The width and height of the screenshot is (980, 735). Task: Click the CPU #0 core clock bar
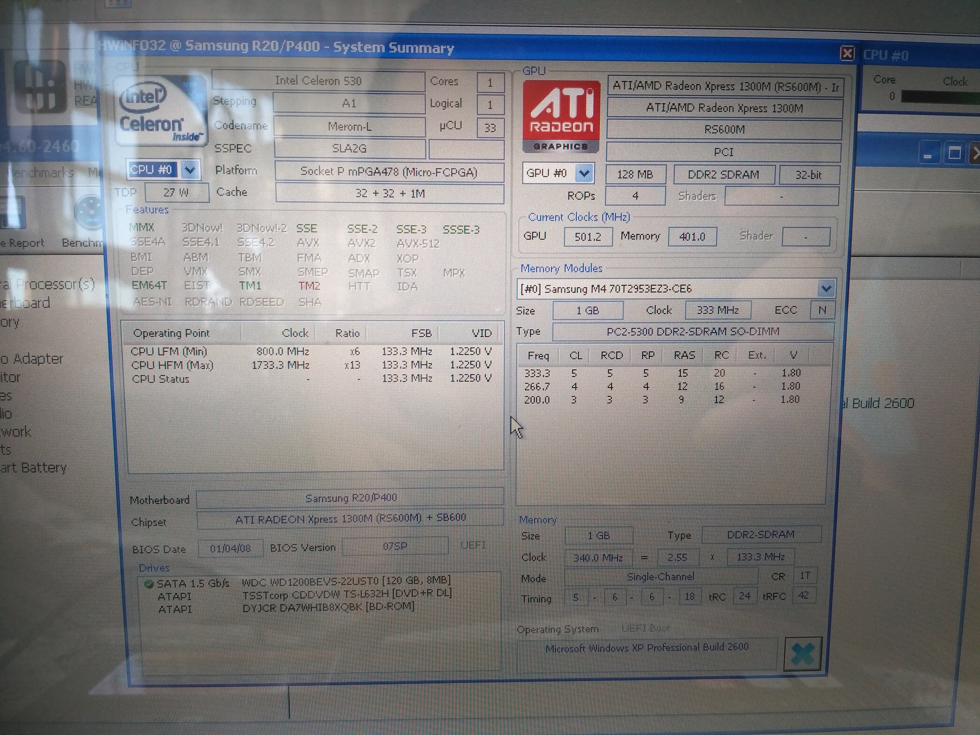939,97
